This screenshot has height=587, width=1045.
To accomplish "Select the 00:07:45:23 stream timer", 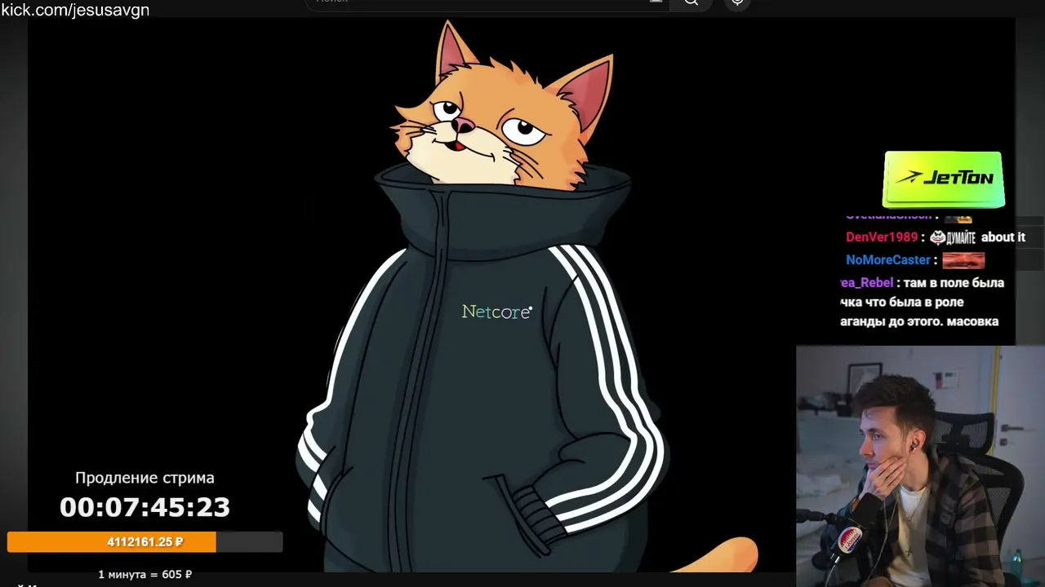I will pos(145,507).
